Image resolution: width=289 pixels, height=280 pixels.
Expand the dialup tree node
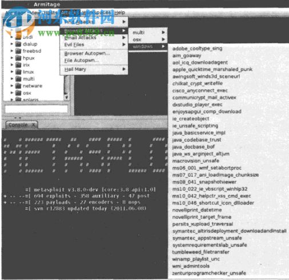(x=12, y=44)
